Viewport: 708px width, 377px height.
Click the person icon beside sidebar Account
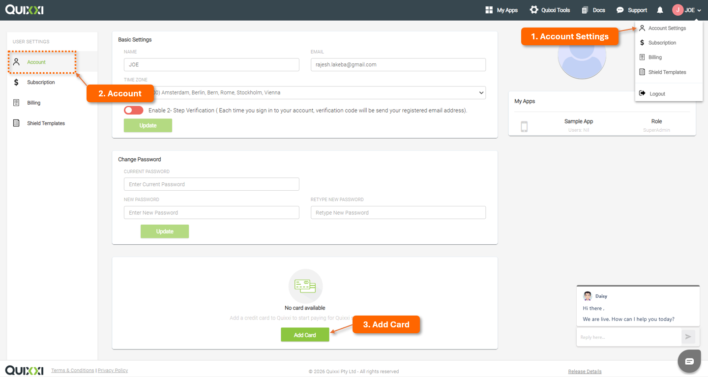[x=16, y=62]
